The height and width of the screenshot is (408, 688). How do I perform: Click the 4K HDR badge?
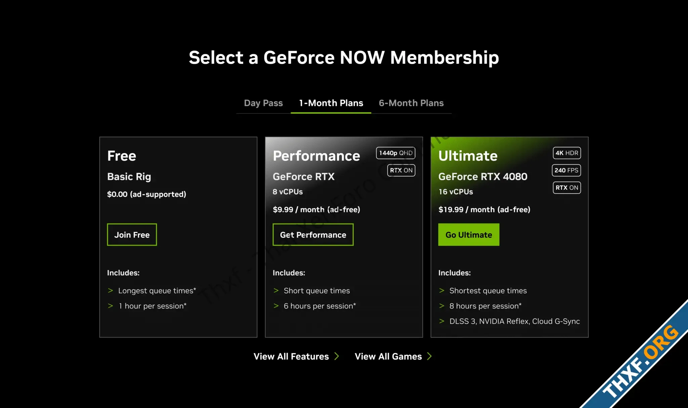(x=567, y=153)
